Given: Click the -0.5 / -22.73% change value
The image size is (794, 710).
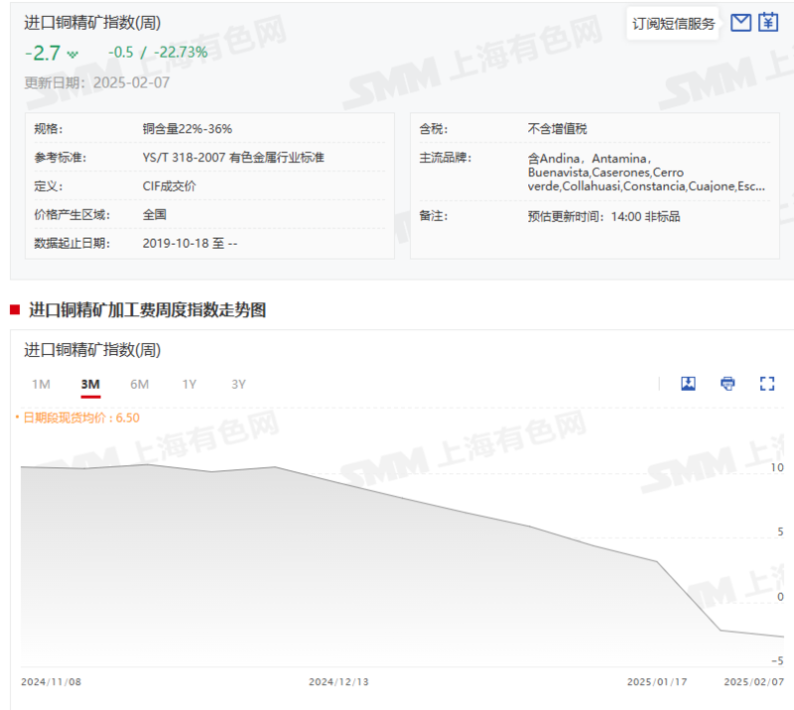Looking at the screenshot, I should (158, 53).
